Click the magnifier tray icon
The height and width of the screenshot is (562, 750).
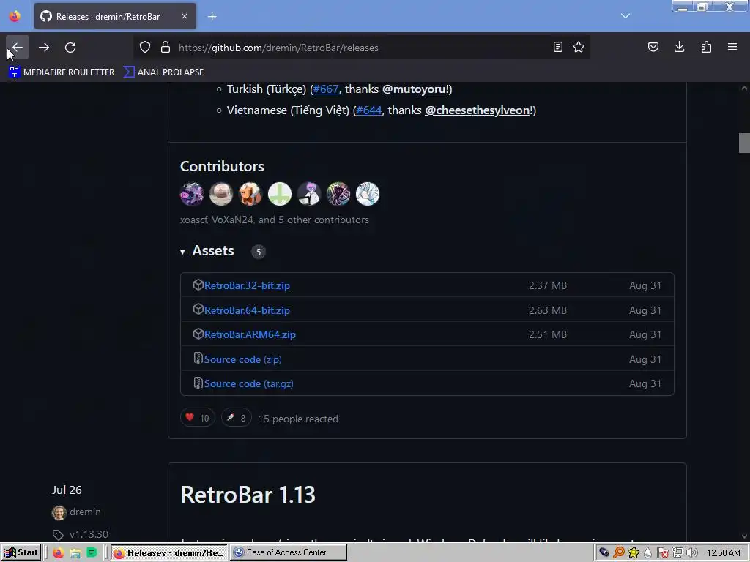pyautogui.click(x=618, y=553)
